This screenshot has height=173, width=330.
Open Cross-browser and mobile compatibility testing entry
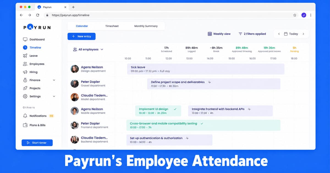[x=203, y=125]
